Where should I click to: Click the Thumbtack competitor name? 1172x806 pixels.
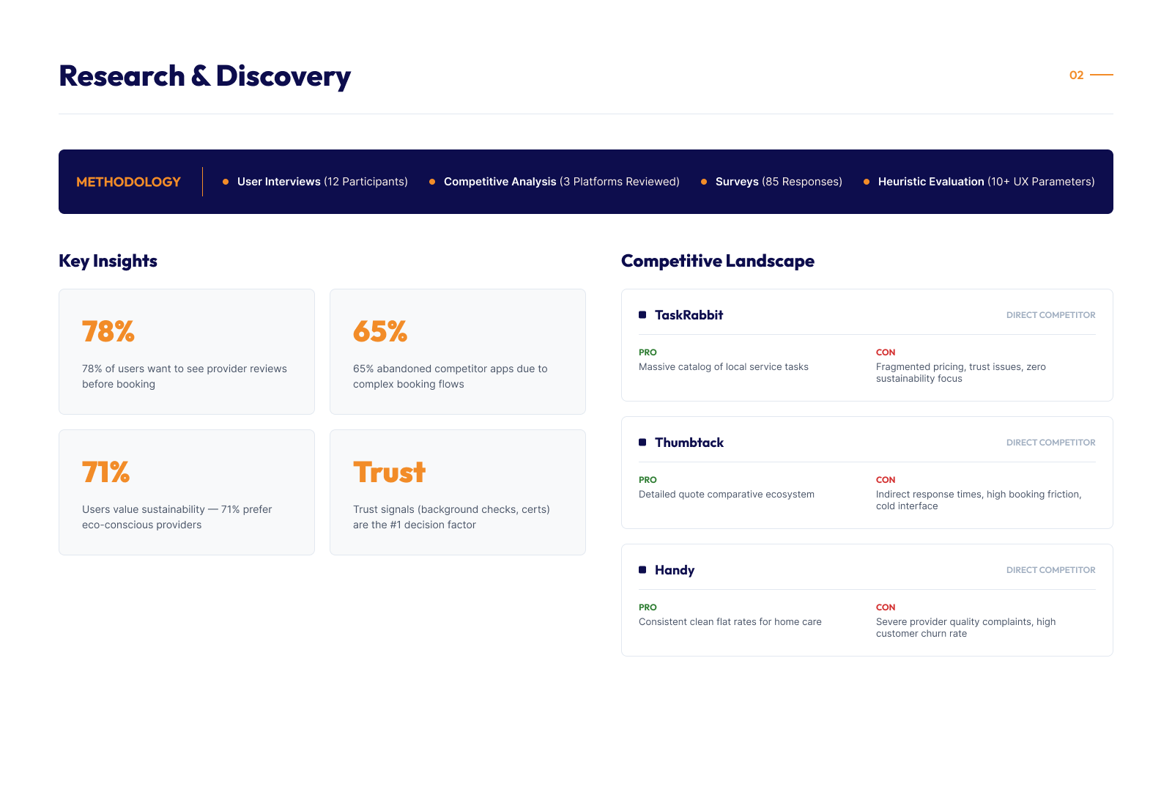point(689,443)
